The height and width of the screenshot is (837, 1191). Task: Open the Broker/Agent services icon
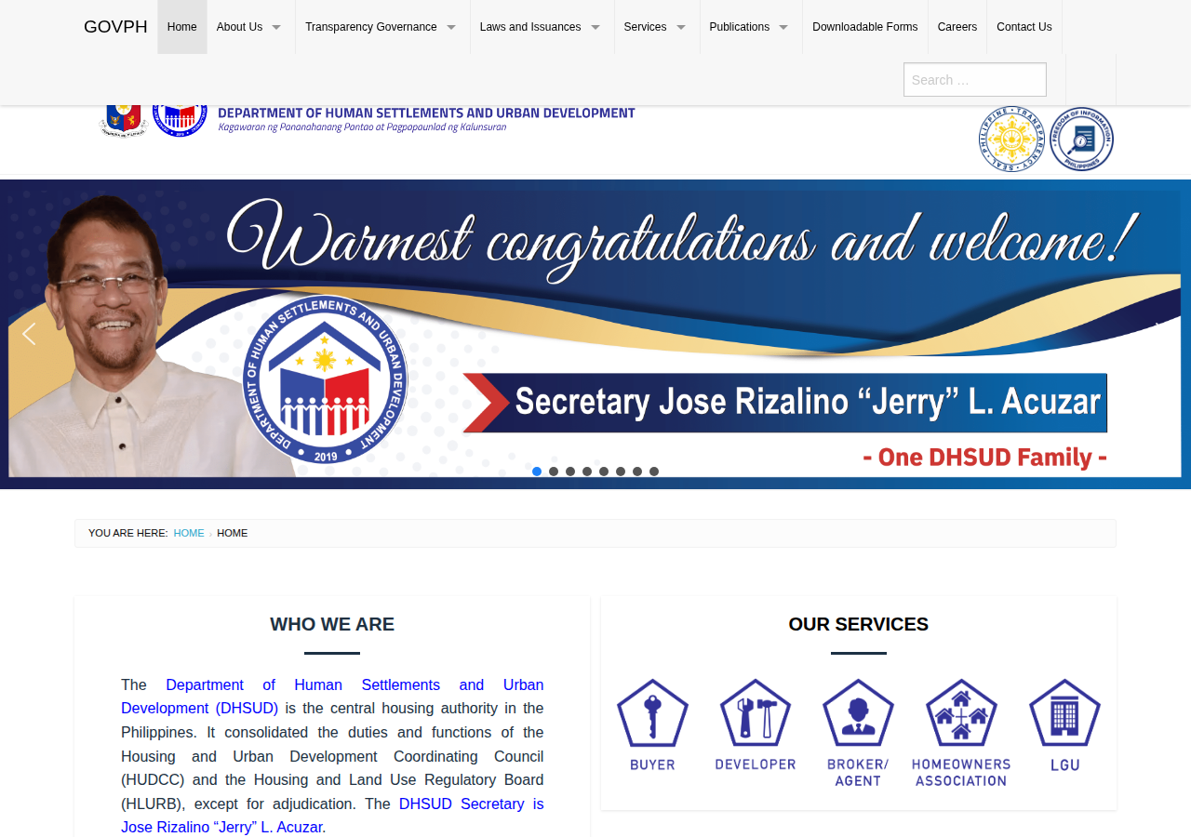pos(858,733)
